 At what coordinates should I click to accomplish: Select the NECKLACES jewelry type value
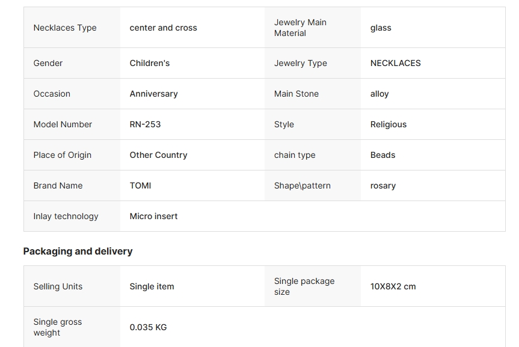[x=396, y=63]
